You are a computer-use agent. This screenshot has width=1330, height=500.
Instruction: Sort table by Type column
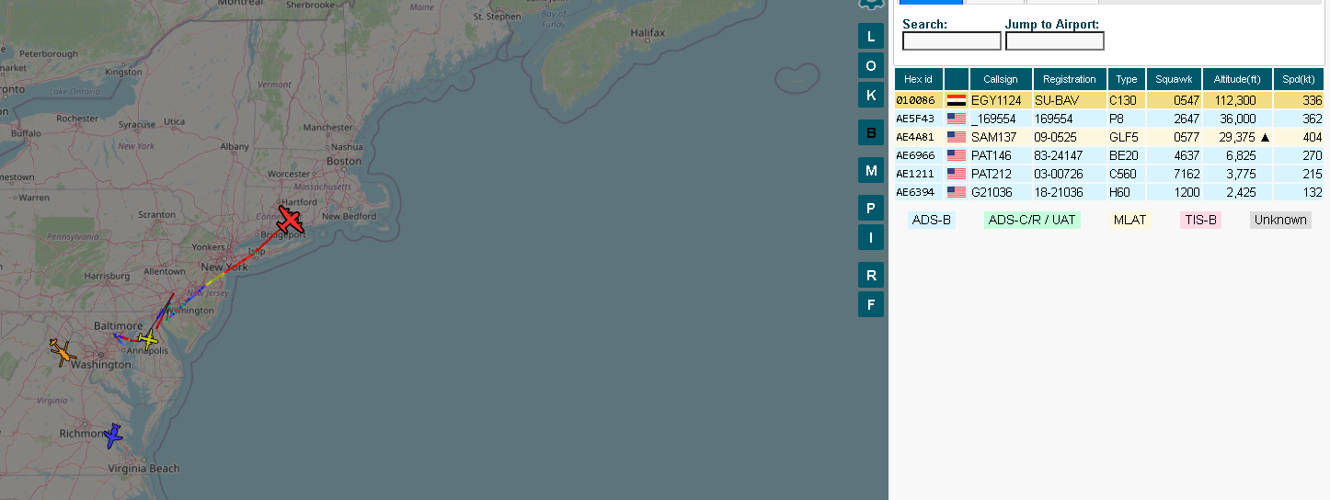tap(1127, 79)
